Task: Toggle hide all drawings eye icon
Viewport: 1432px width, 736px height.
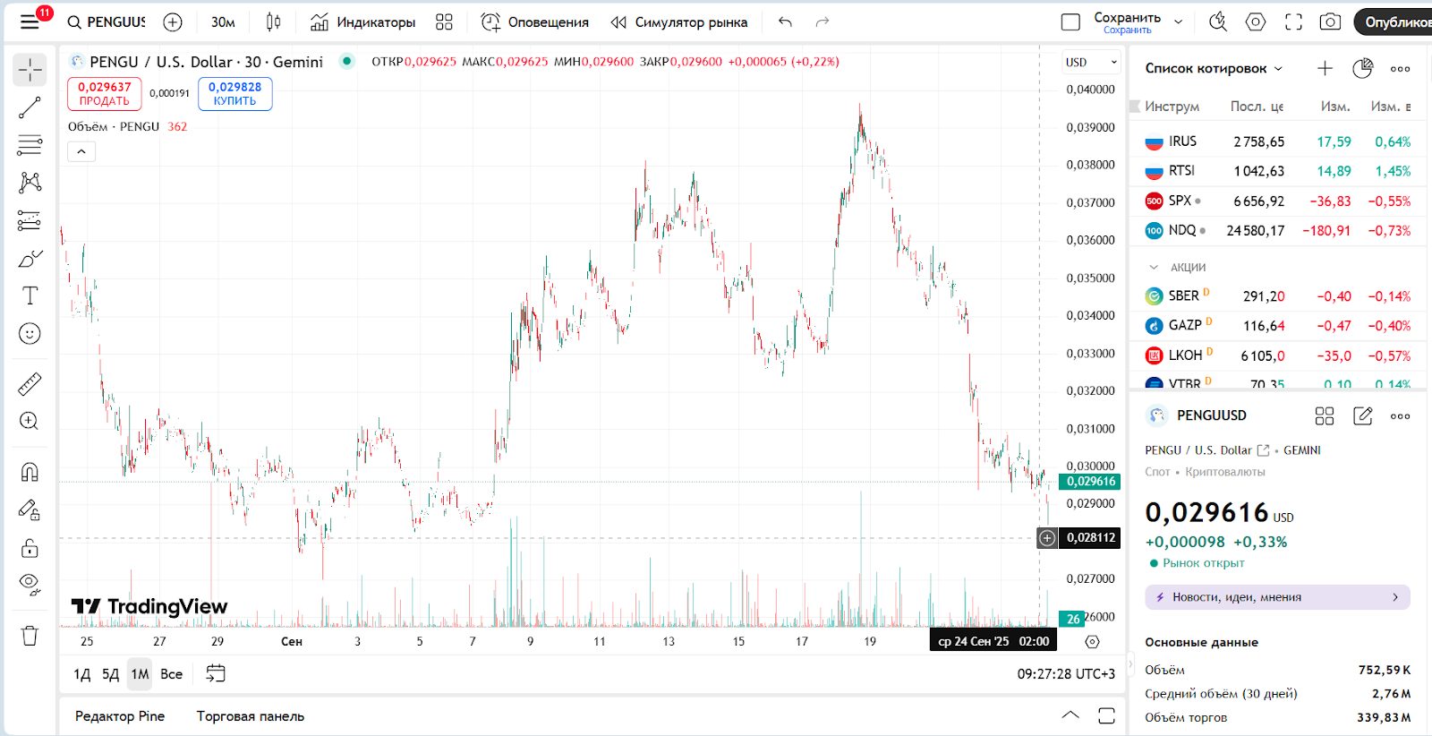Action: [x=30, y=585]
